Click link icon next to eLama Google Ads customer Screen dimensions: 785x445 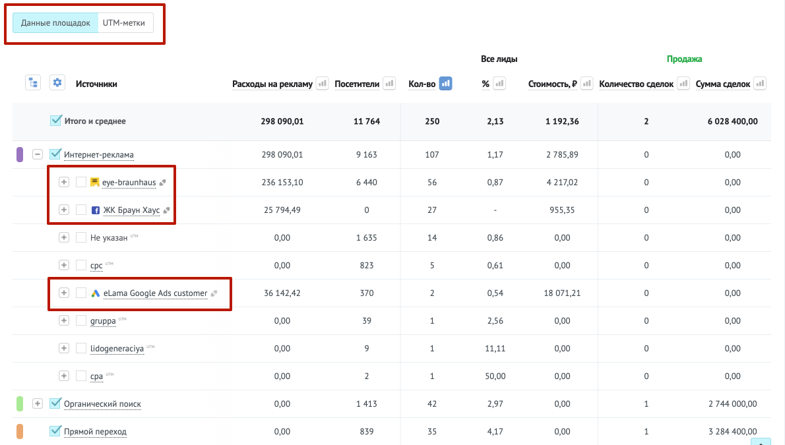click(214, 293)
